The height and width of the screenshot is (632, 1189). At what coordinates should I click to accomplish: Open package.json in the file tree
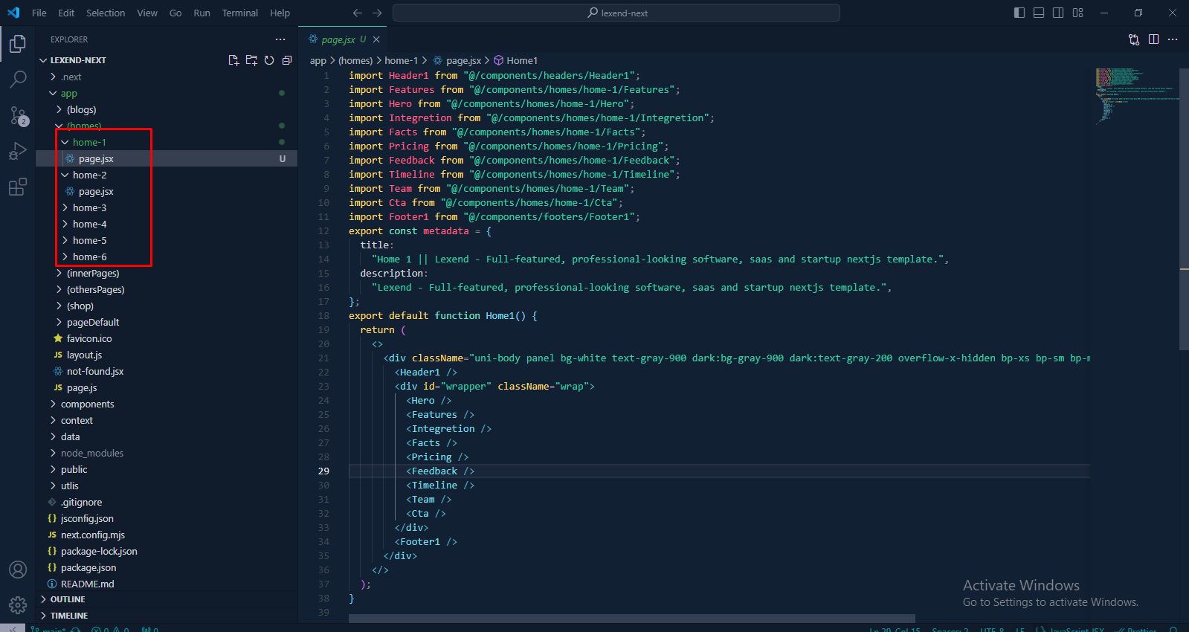pos(88,567)
